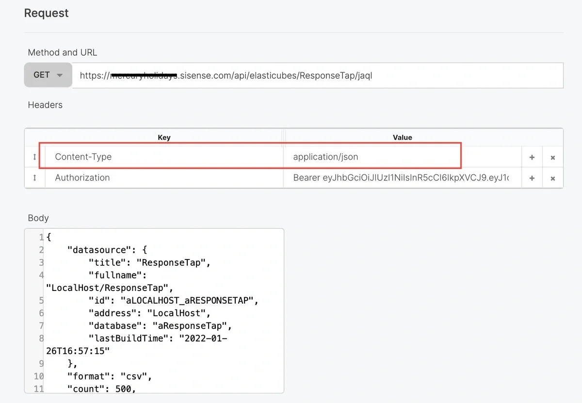Click the "title": "ResponseTap" line in body

click(x=149, y=263)
